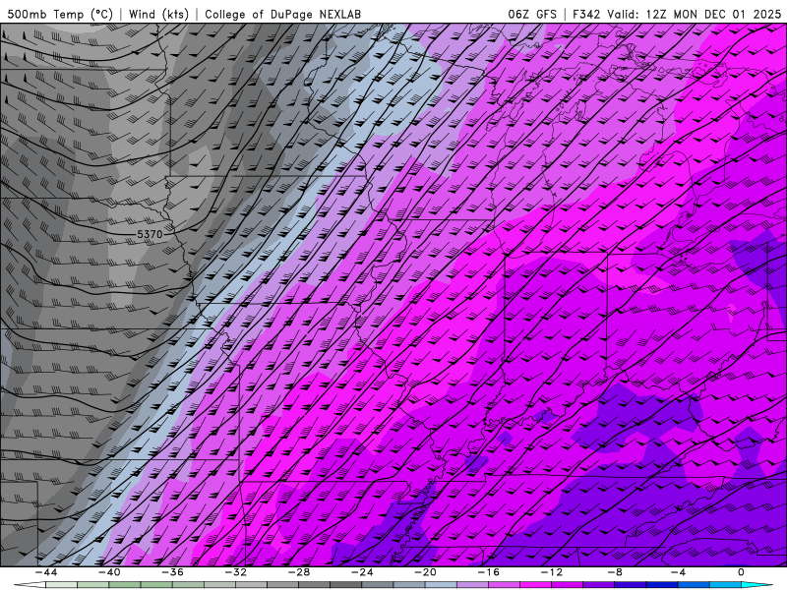Click the 0 color bar label
Image resolution: width=787 pixels, height=590 pixels.
[742, 572]
